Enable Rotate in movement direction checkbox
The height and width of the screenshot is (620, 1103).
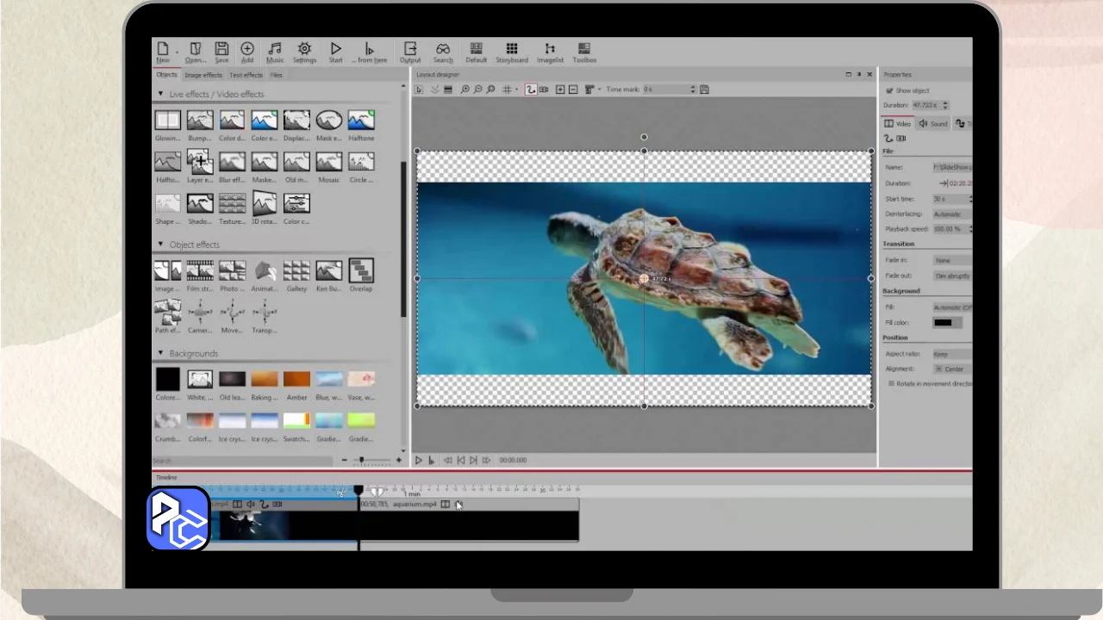coord(891,384)
